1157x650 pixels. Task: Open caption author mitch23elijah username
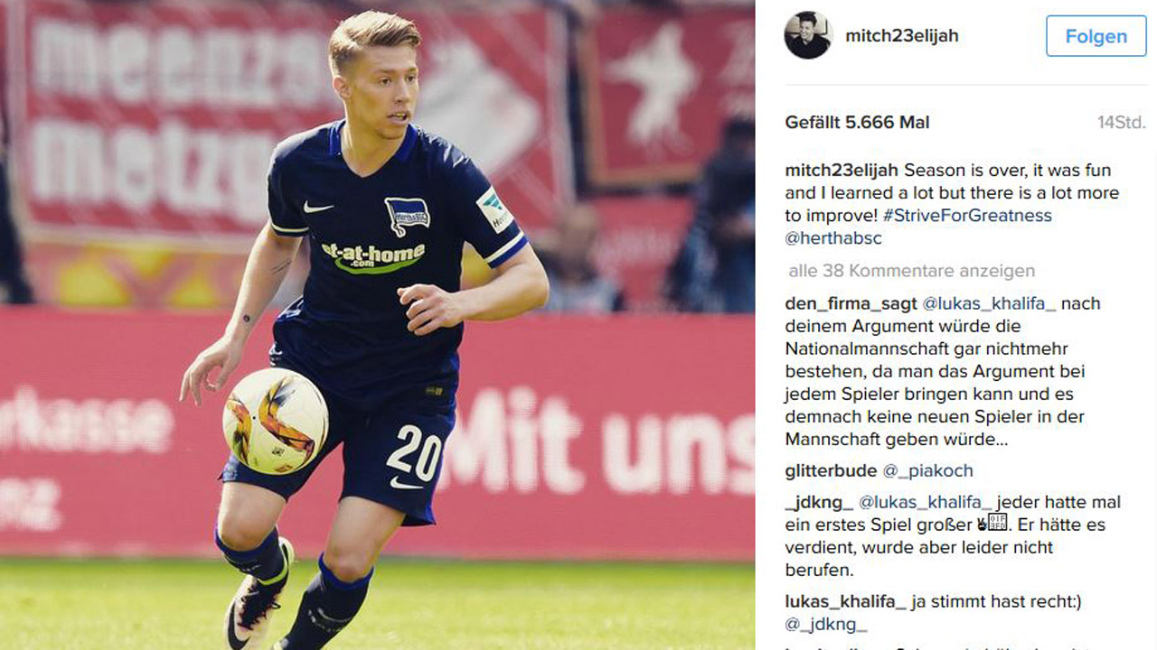click(x=842, y=171)
